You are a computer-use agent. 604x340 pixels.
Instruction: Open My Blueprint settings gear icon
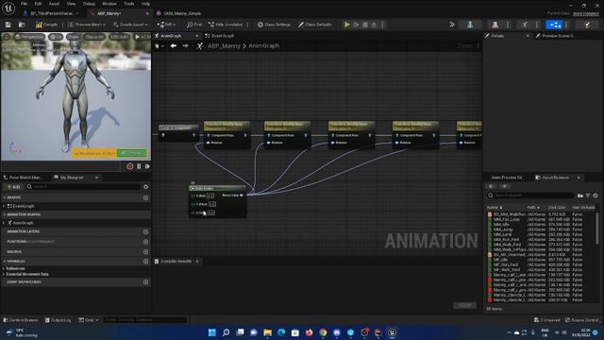pyautogui.click(x=146, y=187)
